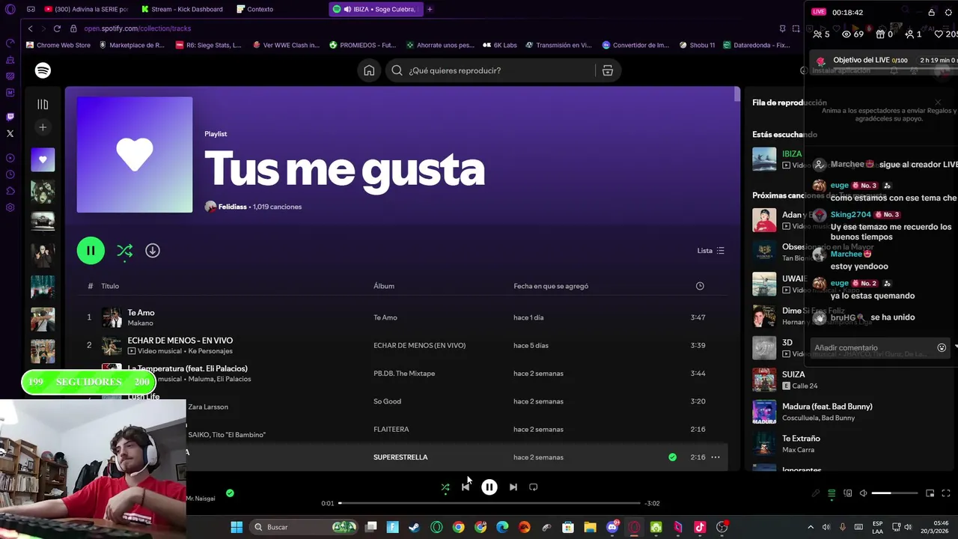Screen dimensions: 958x539
Task: Open Twitch in Opera sidebar
Action: pos(10,117)
